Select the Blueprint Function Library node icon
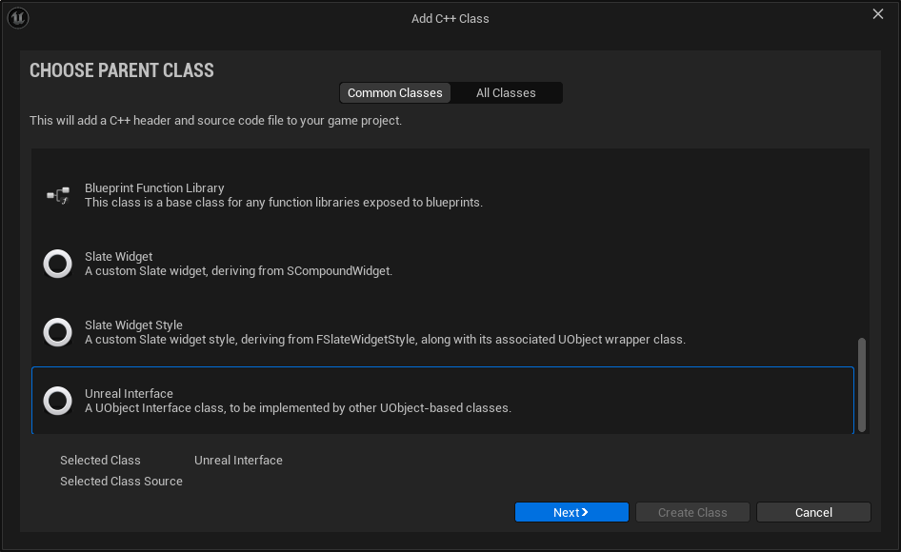Image resolution: width=901 pixels, height=552 pixels. click(x=58, y=195)
